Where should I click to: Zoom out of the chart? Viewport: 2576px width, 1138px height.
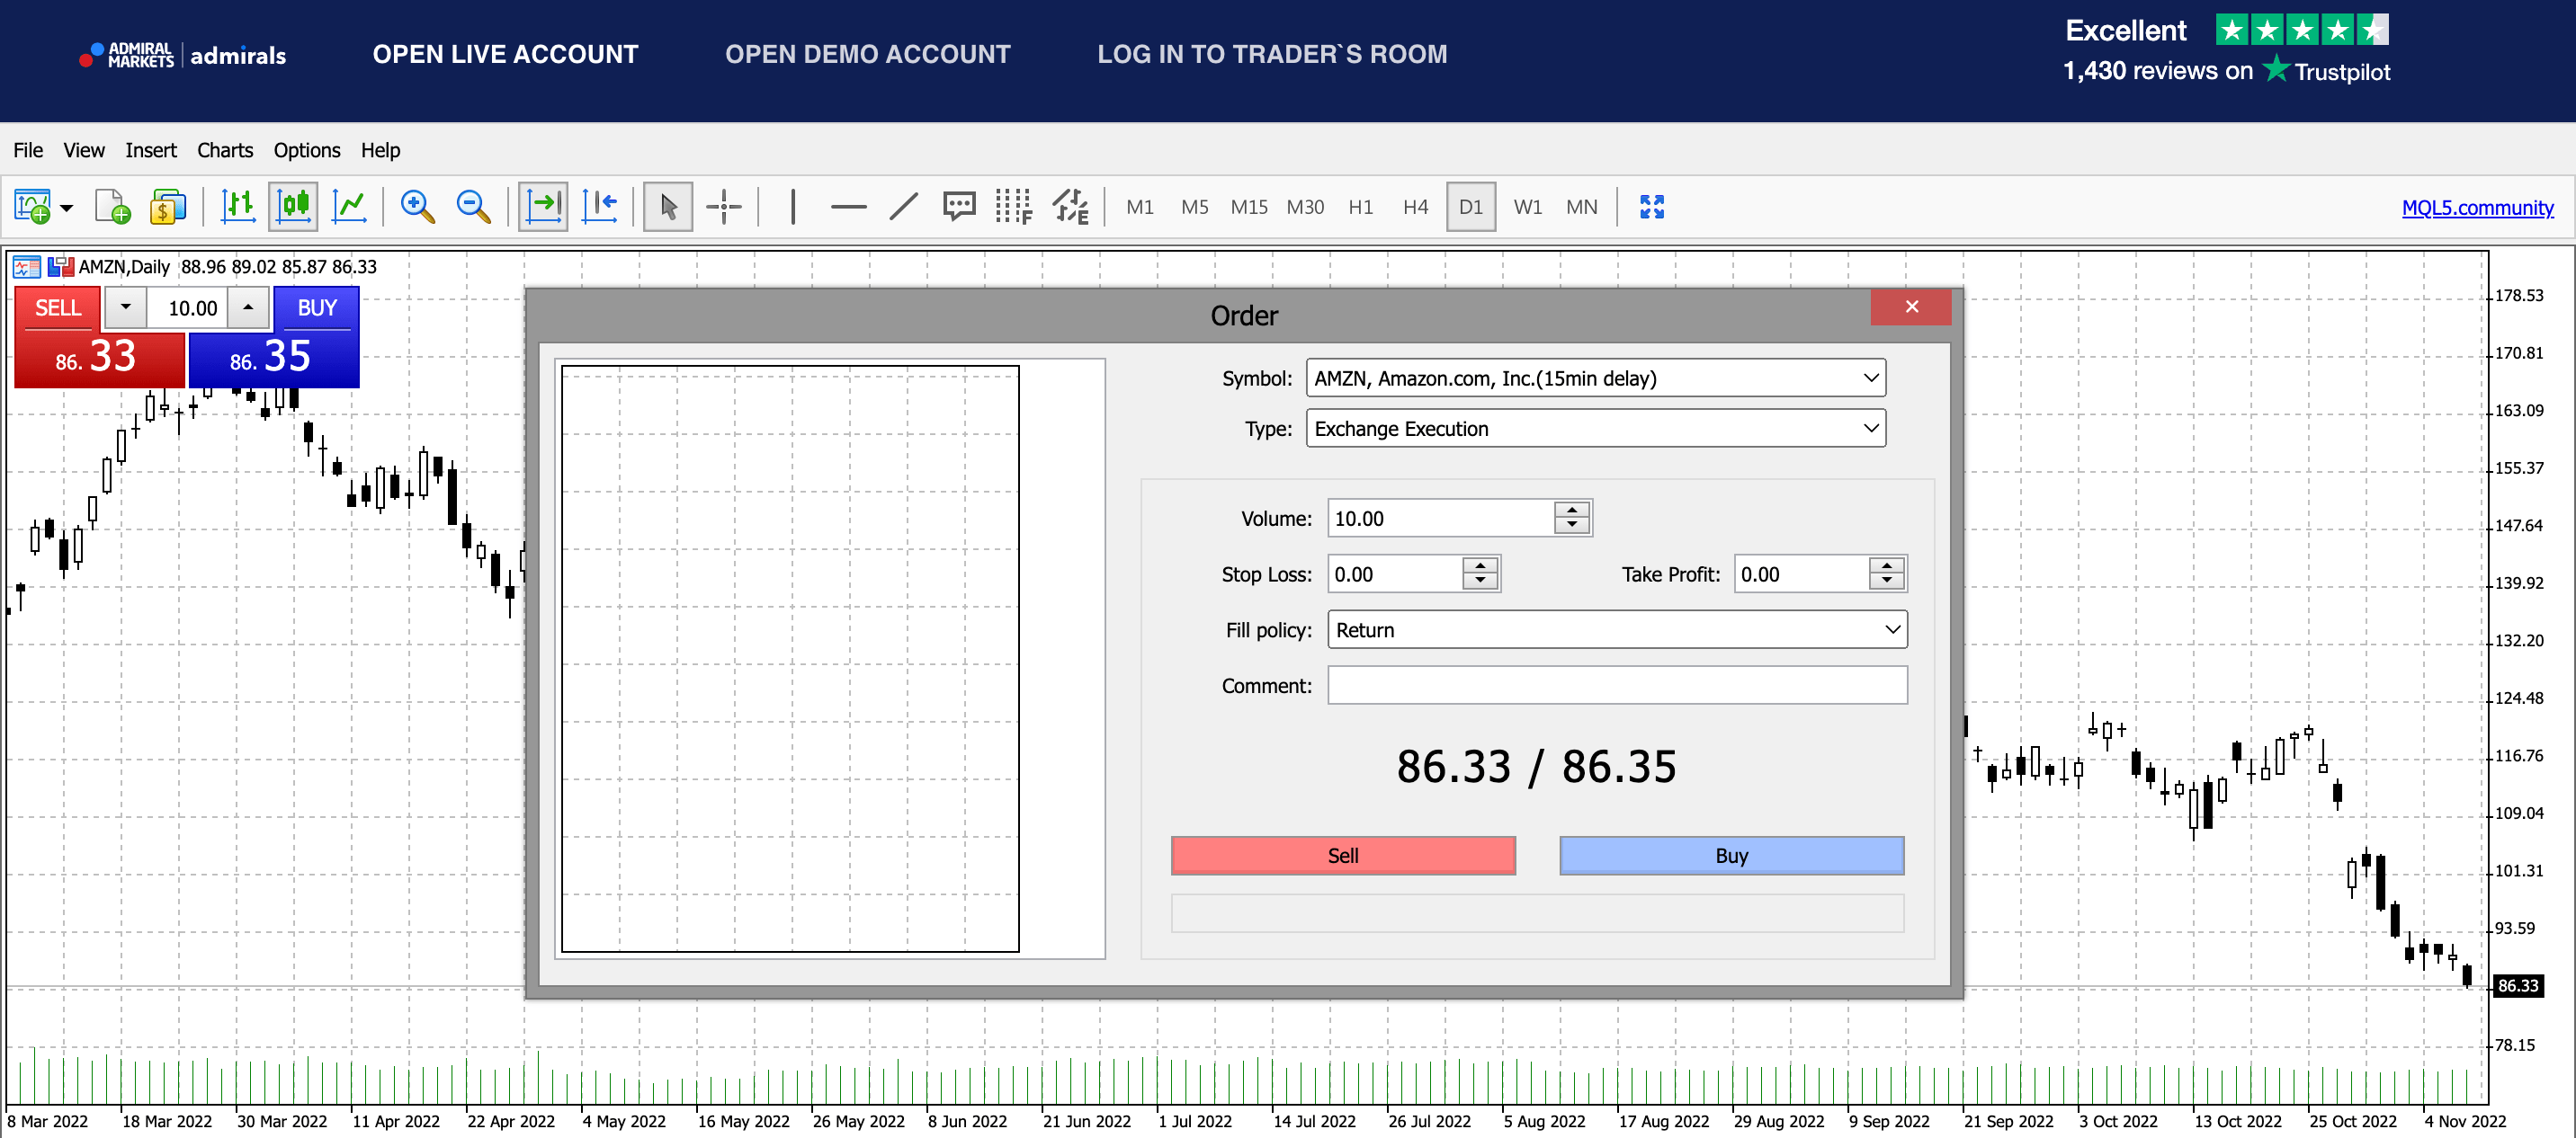pos(473,207)
